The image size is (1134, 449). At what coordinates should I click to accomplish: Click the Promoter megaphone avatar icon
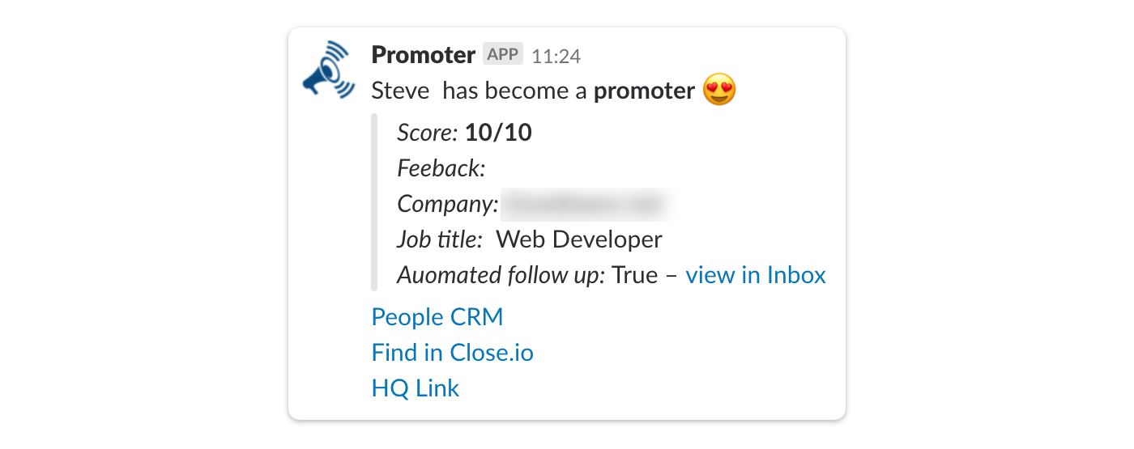pyautogui.click(x=329, y=71)
